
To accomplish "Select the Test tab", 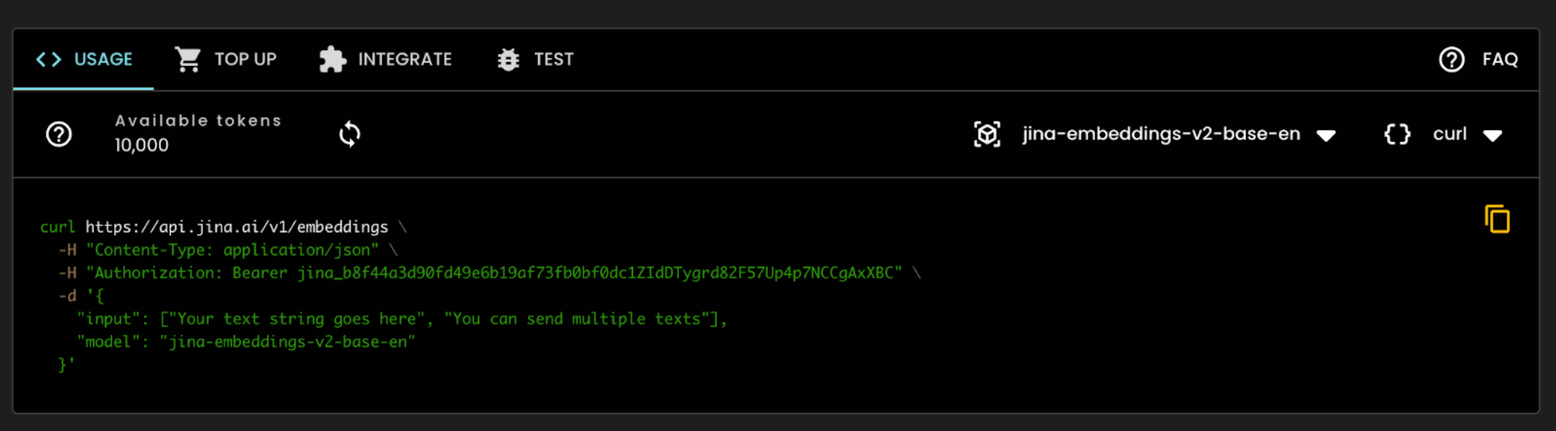I will click(x=553, y=59).
